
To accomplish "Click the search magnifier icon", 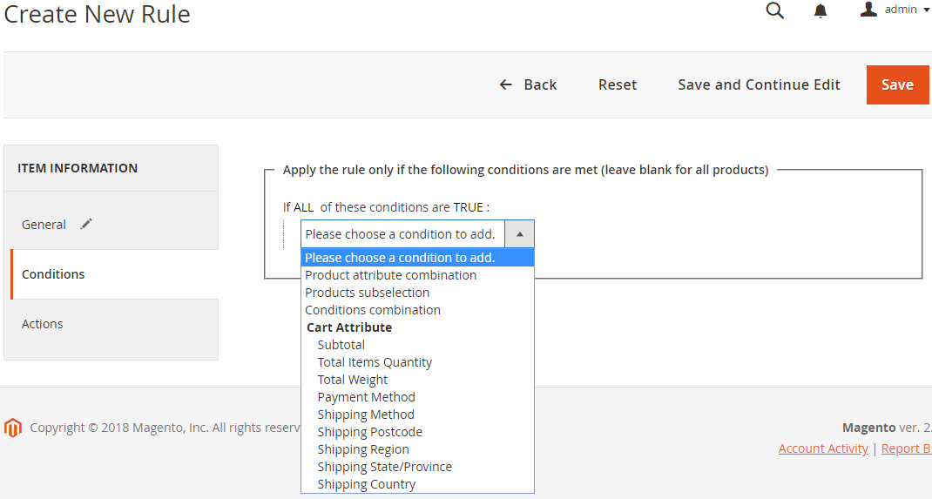I will [x=774, y=10].
